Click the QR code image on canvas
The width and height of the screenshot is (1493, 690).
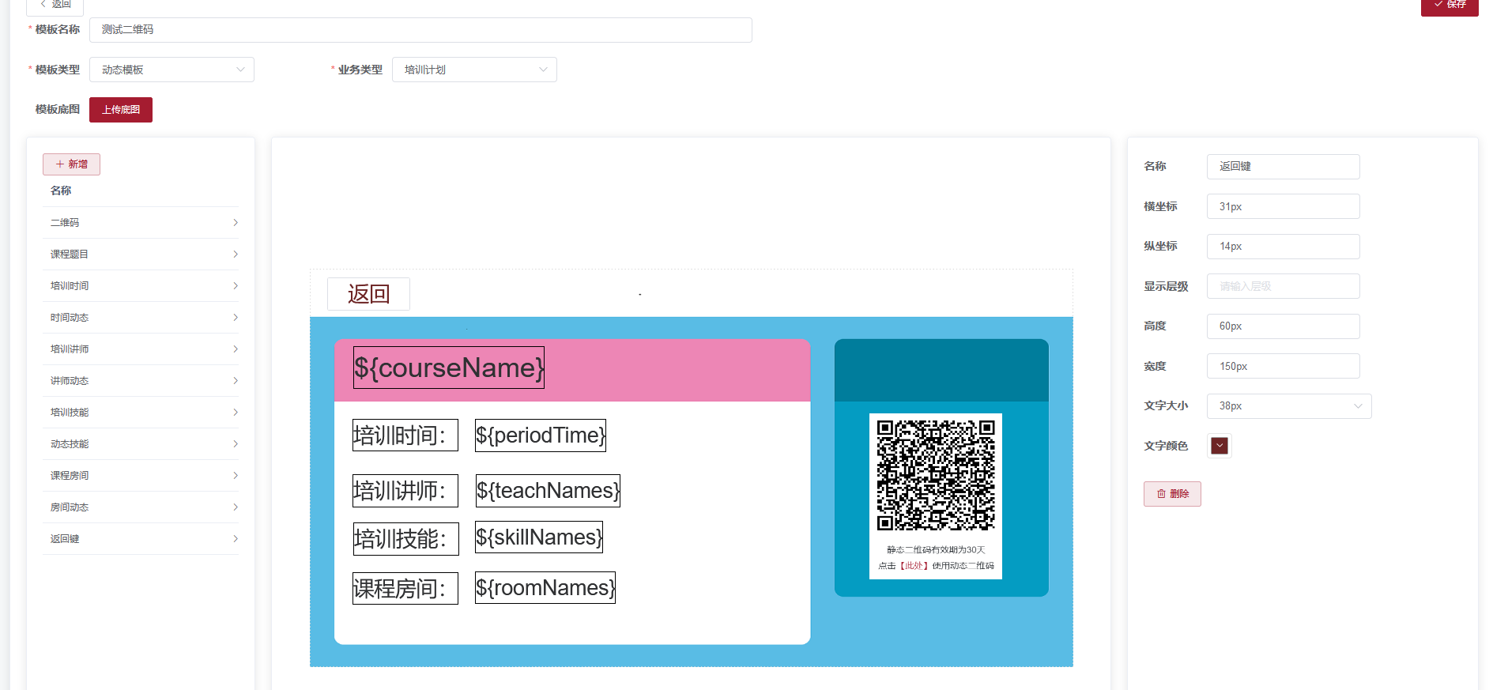pos(936,475)
